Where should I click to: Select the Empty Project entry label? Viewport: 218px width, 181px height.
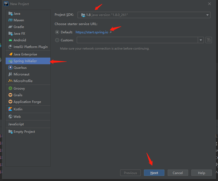pyautogui.click(x=24, y=132)
